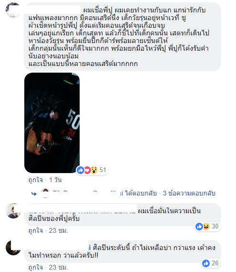Image resolution: width=236 pixels, height=272 pixels.
Task: Expand the 3 ข้อความตอบกลับ replies
Action: [189, 193]
